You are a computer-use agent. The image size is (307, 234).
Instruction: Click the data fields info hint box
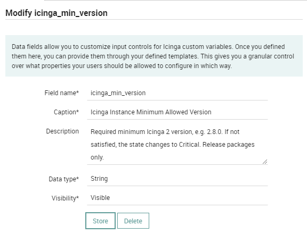[154, 56]
